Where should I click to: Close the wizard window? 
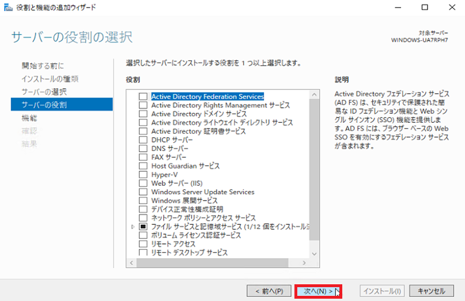coord(452,7)
